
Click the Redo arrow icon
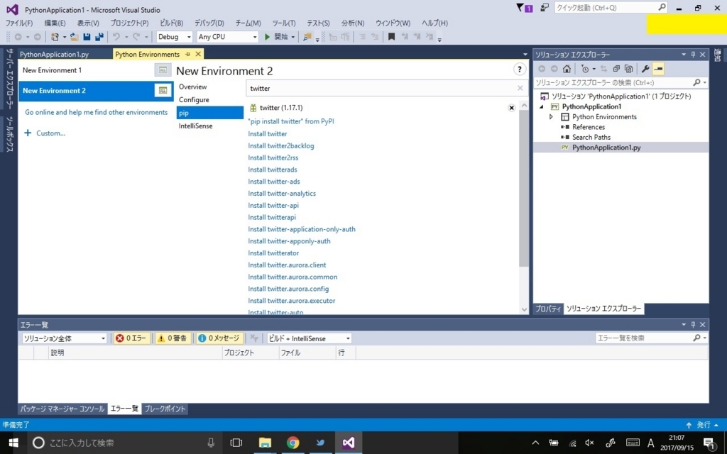click(136, 37)
